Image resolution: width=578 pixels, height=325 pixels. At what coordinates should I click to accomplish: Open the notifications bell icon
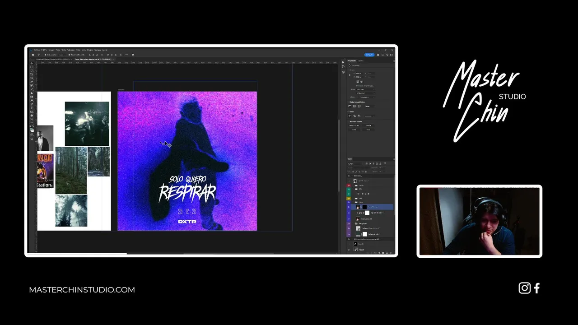tap(378, 55)
